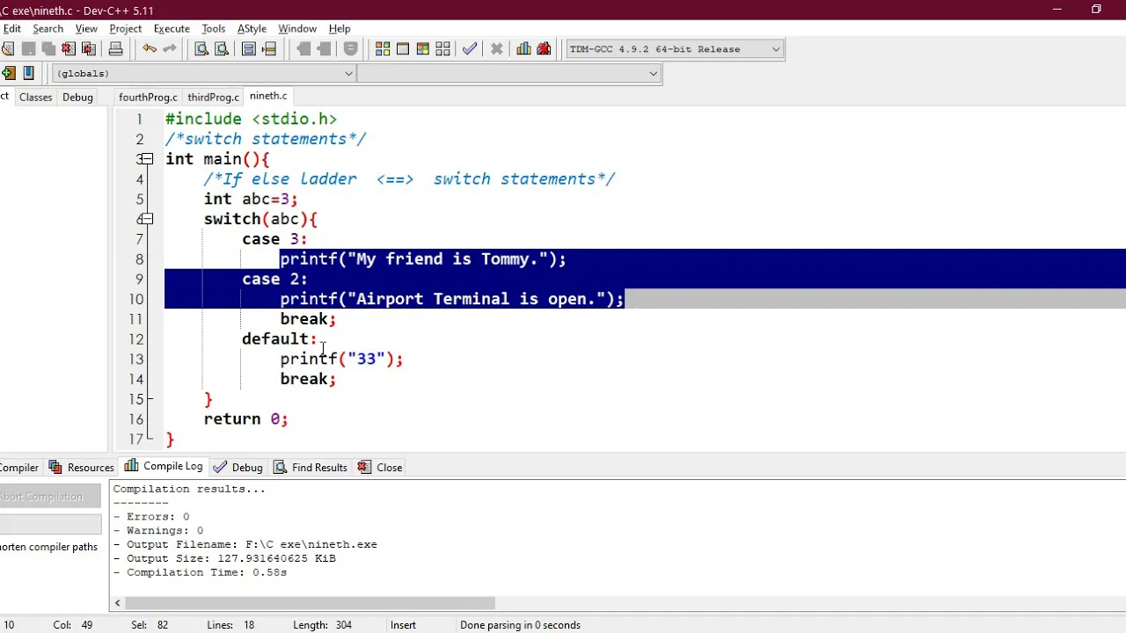Viewport: 1126px width, 633px height.
Task: Switch to the fourthProg.c editor tab
Action: [148, 97]
